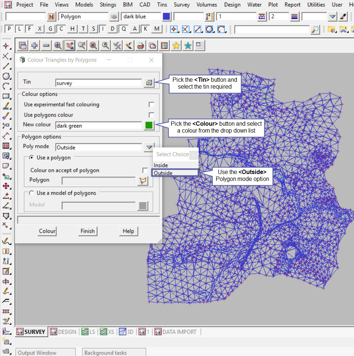Click the Tin picker icon button
The height and width of the screenshot is (356, 354).
pos(149,83)
